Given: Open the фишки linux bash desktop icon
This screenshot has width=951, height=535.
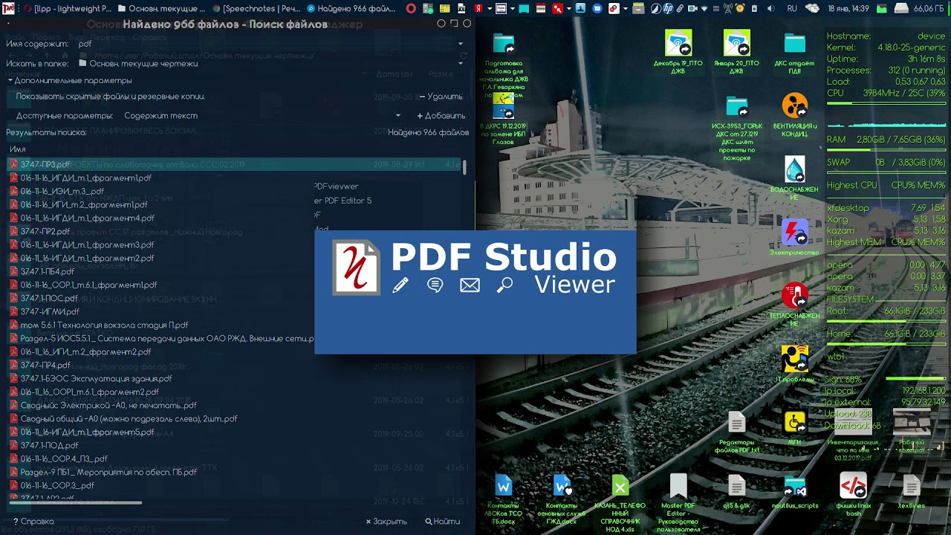Looking at the screenshot, I should click(853, 486).
